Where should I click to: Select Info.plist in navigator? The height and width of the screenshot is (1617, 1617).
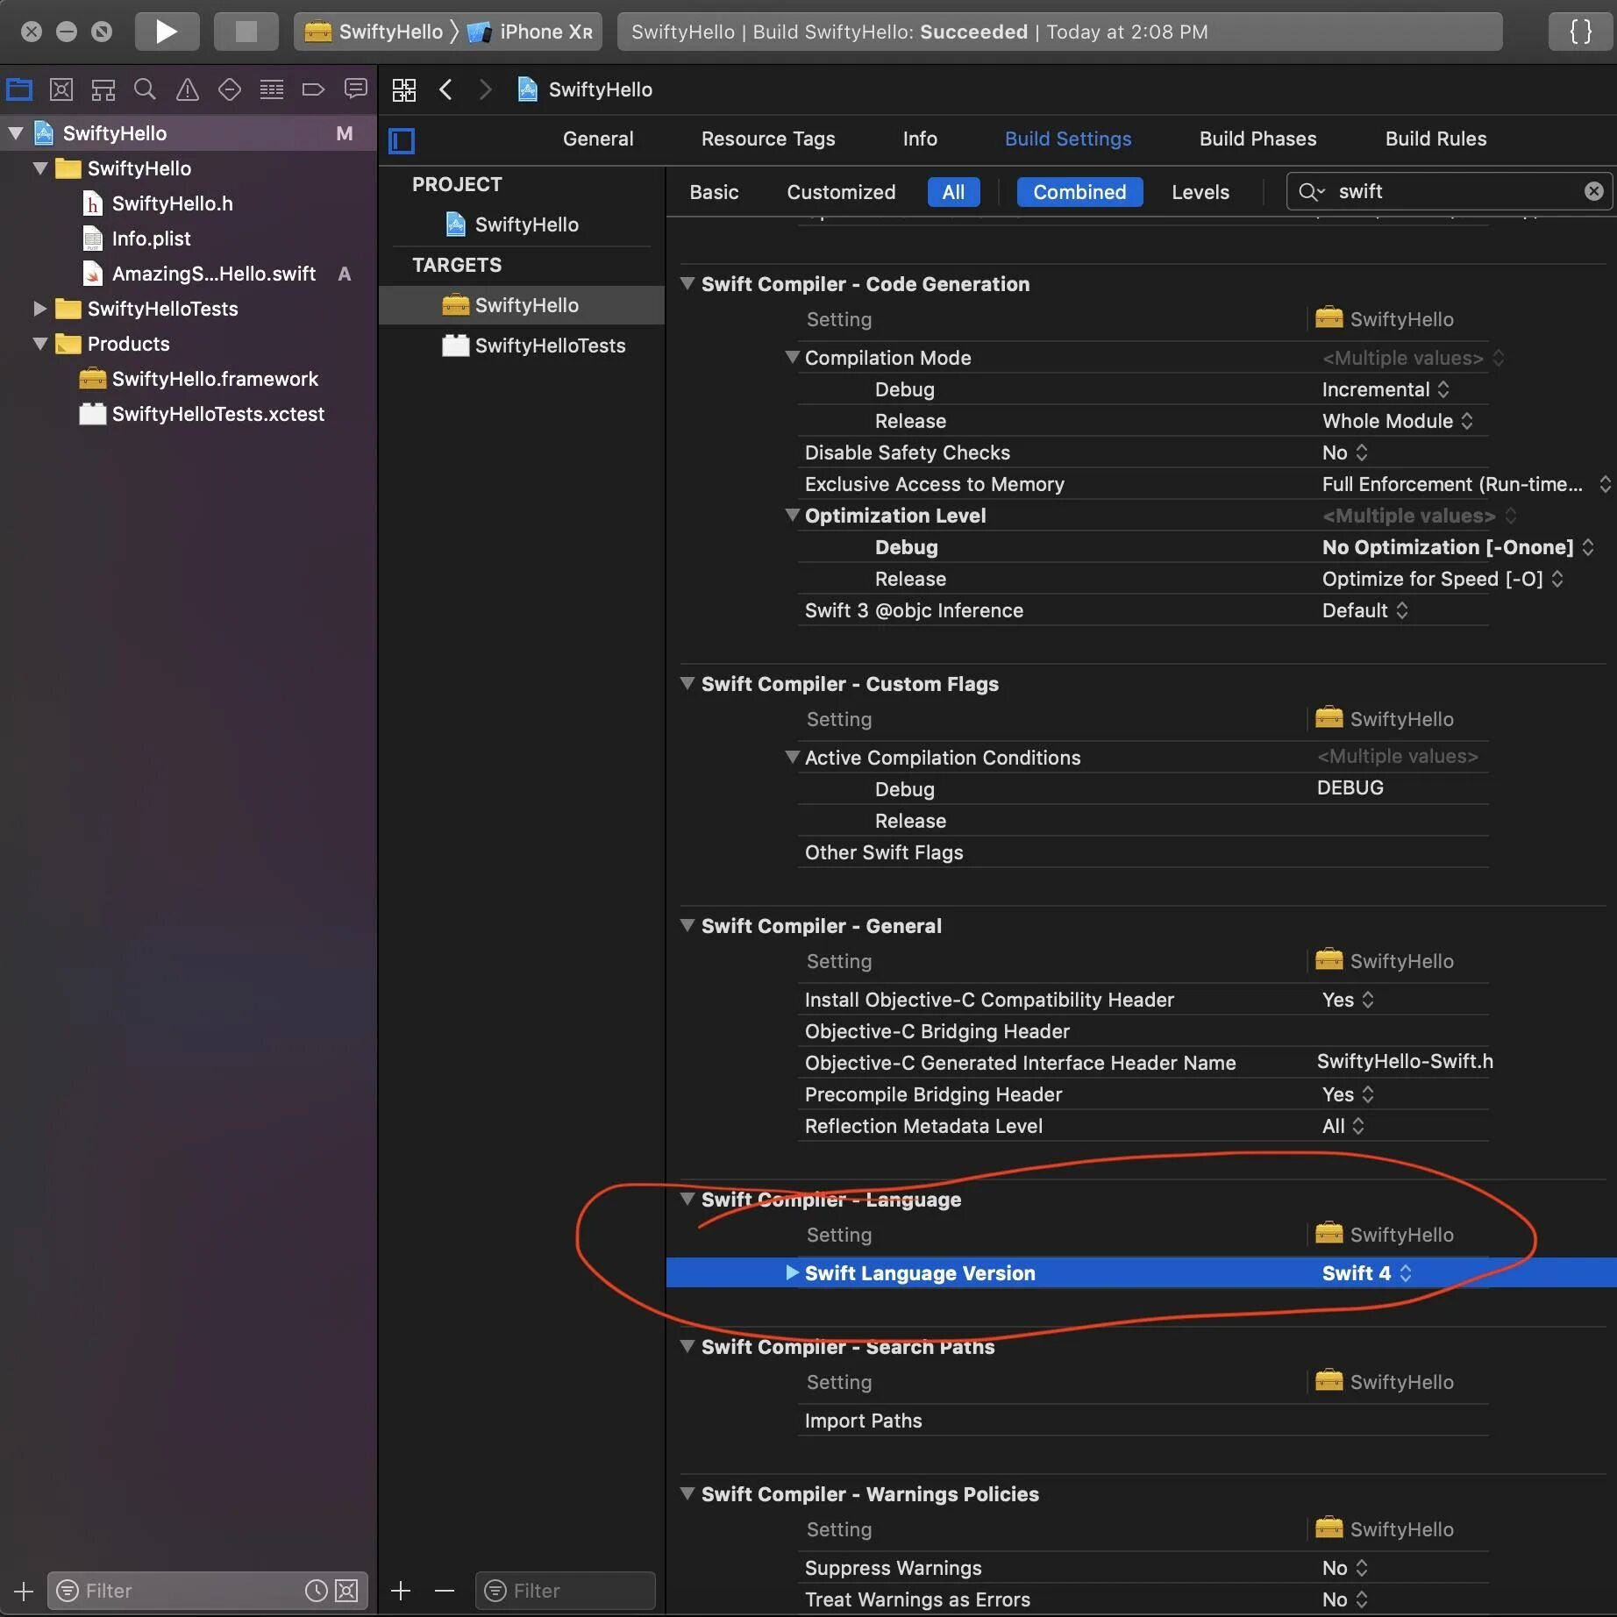(151, 239)
